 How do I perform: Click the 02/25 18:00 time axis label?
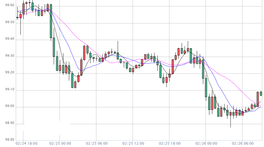pyautogui.click(x=170, y=144)
